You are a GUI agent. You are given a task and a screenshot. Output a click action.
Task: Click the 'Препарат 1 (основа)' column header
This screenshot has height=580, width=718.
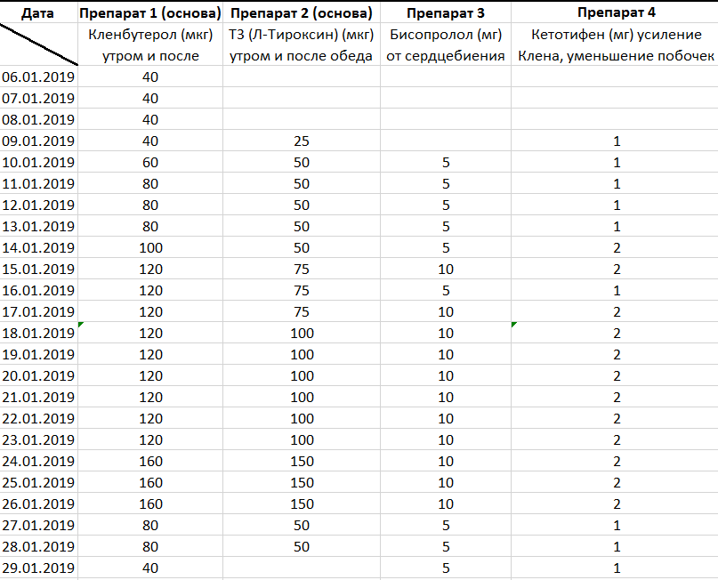149,12
